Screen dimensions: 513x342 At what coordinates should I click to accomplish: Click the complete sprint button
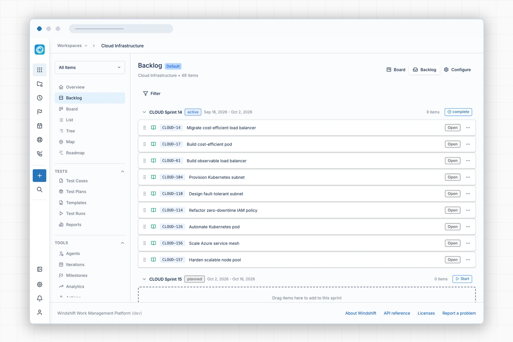click(458, 112)
